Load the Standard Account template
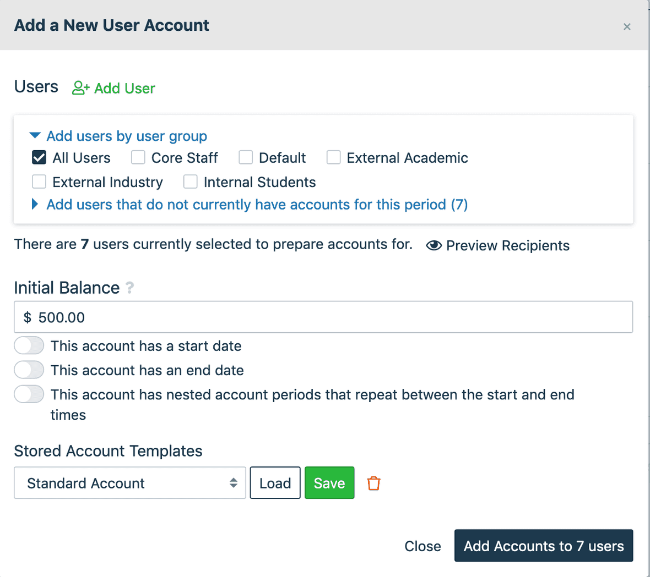Screen dimensions: 650x577 (x=275, y=482)
